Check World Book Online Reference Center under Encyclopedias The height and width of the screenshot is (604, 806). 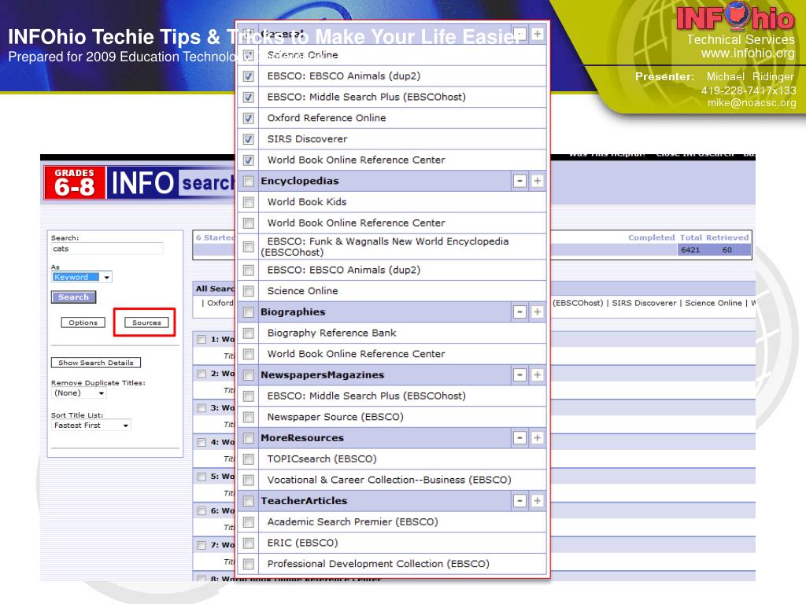coord(248,223)
